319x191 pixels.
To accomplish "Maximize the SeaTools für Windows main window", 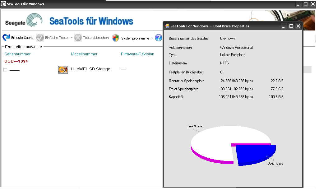I will tap(306, 4).
